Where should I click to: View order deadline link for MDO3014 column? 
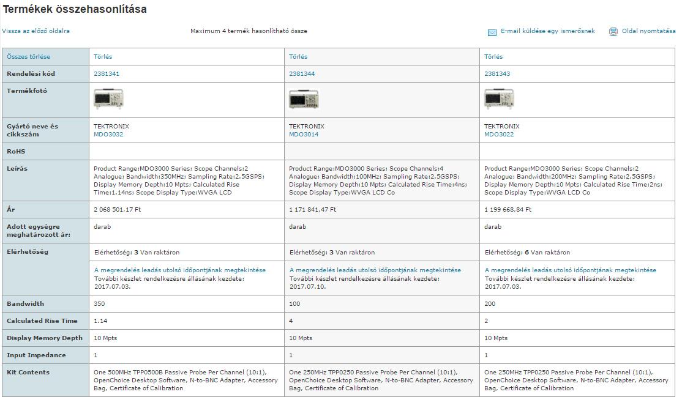[x=375, y=270]
